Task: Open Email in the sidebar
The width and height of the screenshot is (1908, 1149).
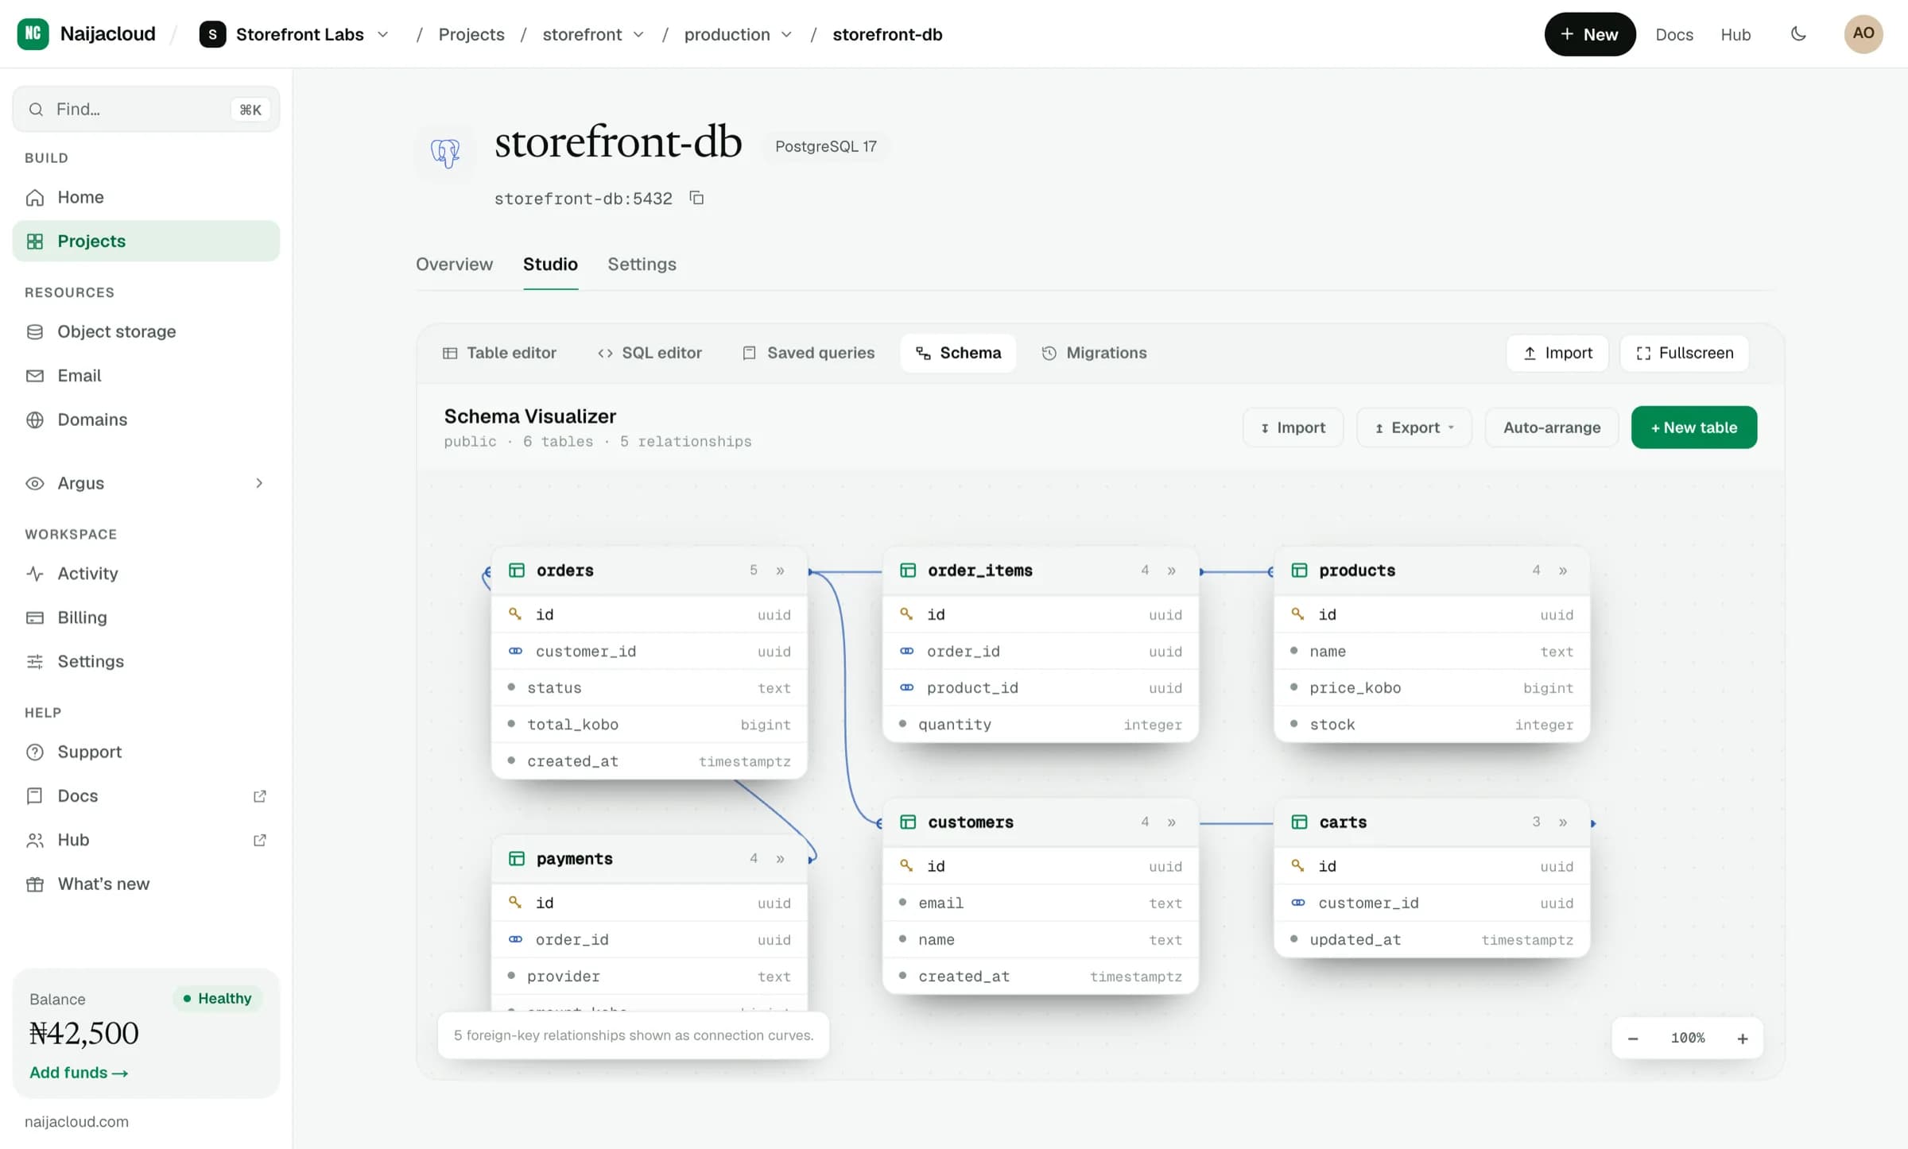Action: 146,375
